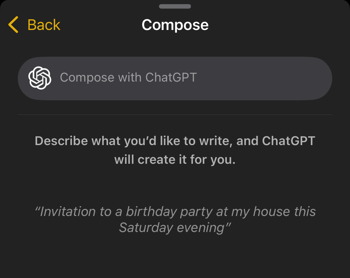This screenshot has height=278, width=350.
Task: Click the word "Describe" in the instructions
Action: pyautogui.click(x=61, y=141)
